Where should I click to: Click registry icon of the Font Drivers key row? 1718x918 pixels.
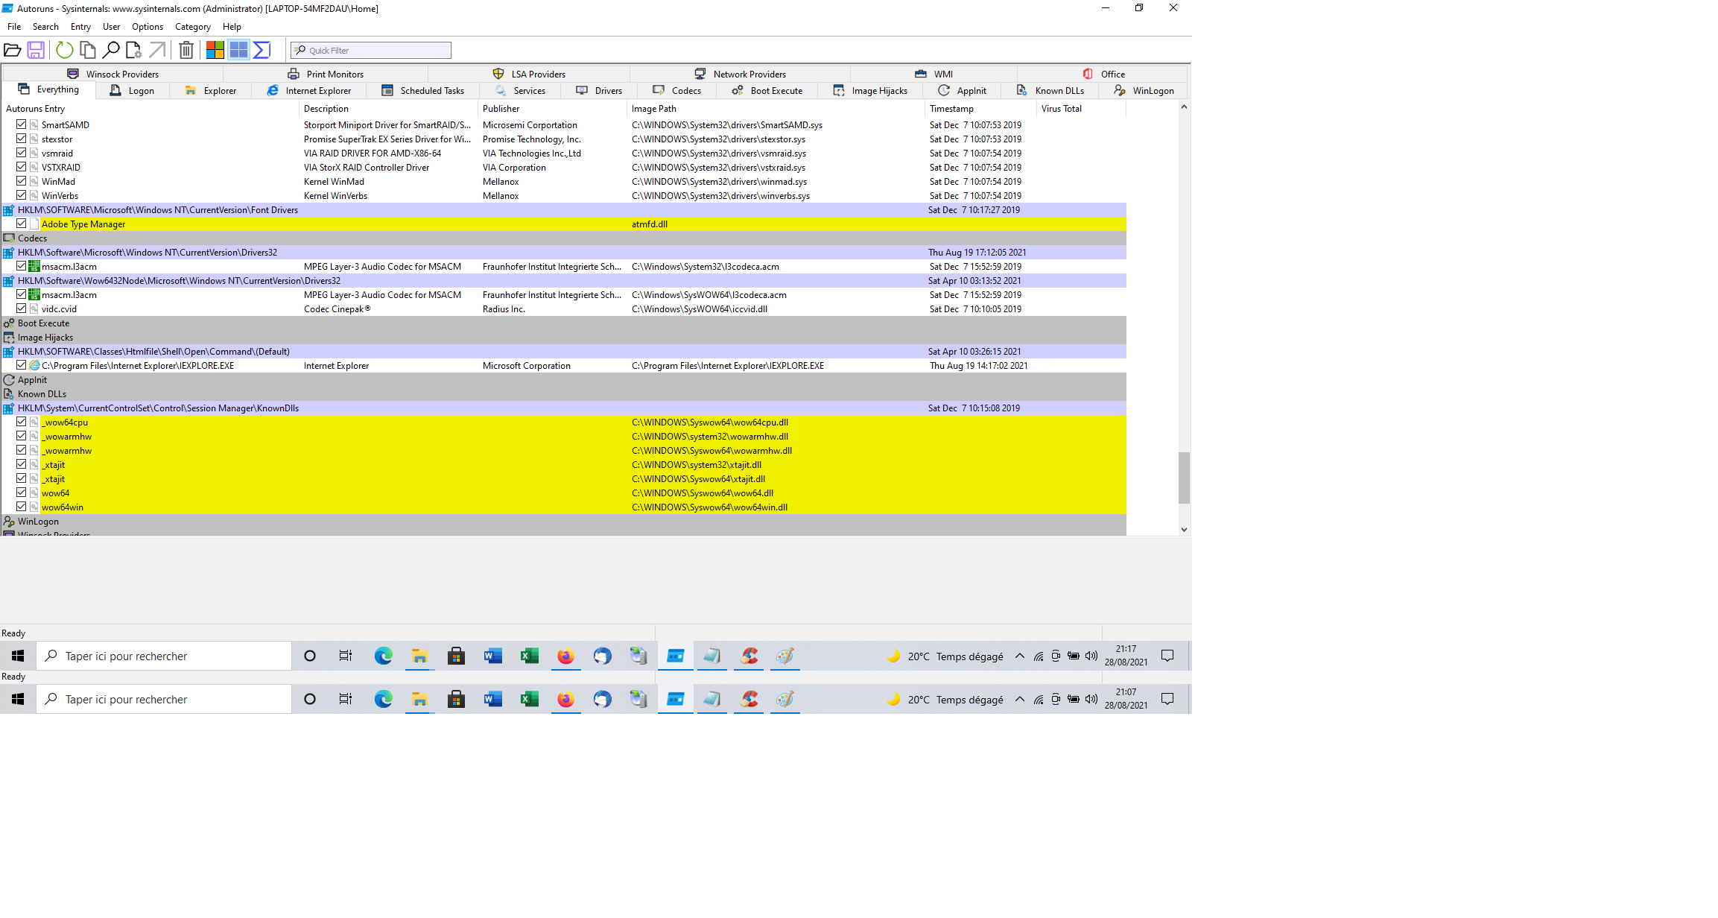click(9, 210)
